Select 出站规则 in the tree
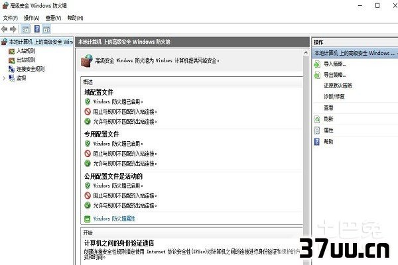Viewport: 398px width, 265px height. point(26,60)
